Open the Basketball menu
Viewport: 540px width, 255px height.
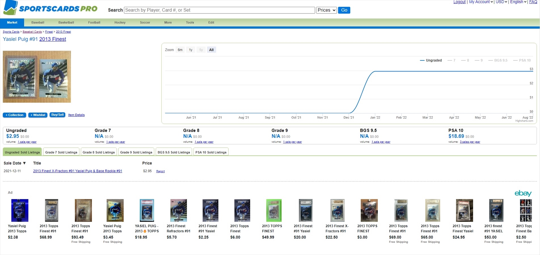[x=66, y=23]
